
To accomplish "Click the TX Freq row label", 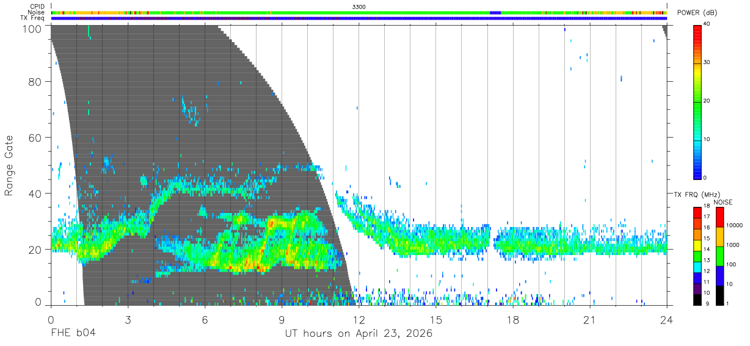I will click(x=32, y=18).
